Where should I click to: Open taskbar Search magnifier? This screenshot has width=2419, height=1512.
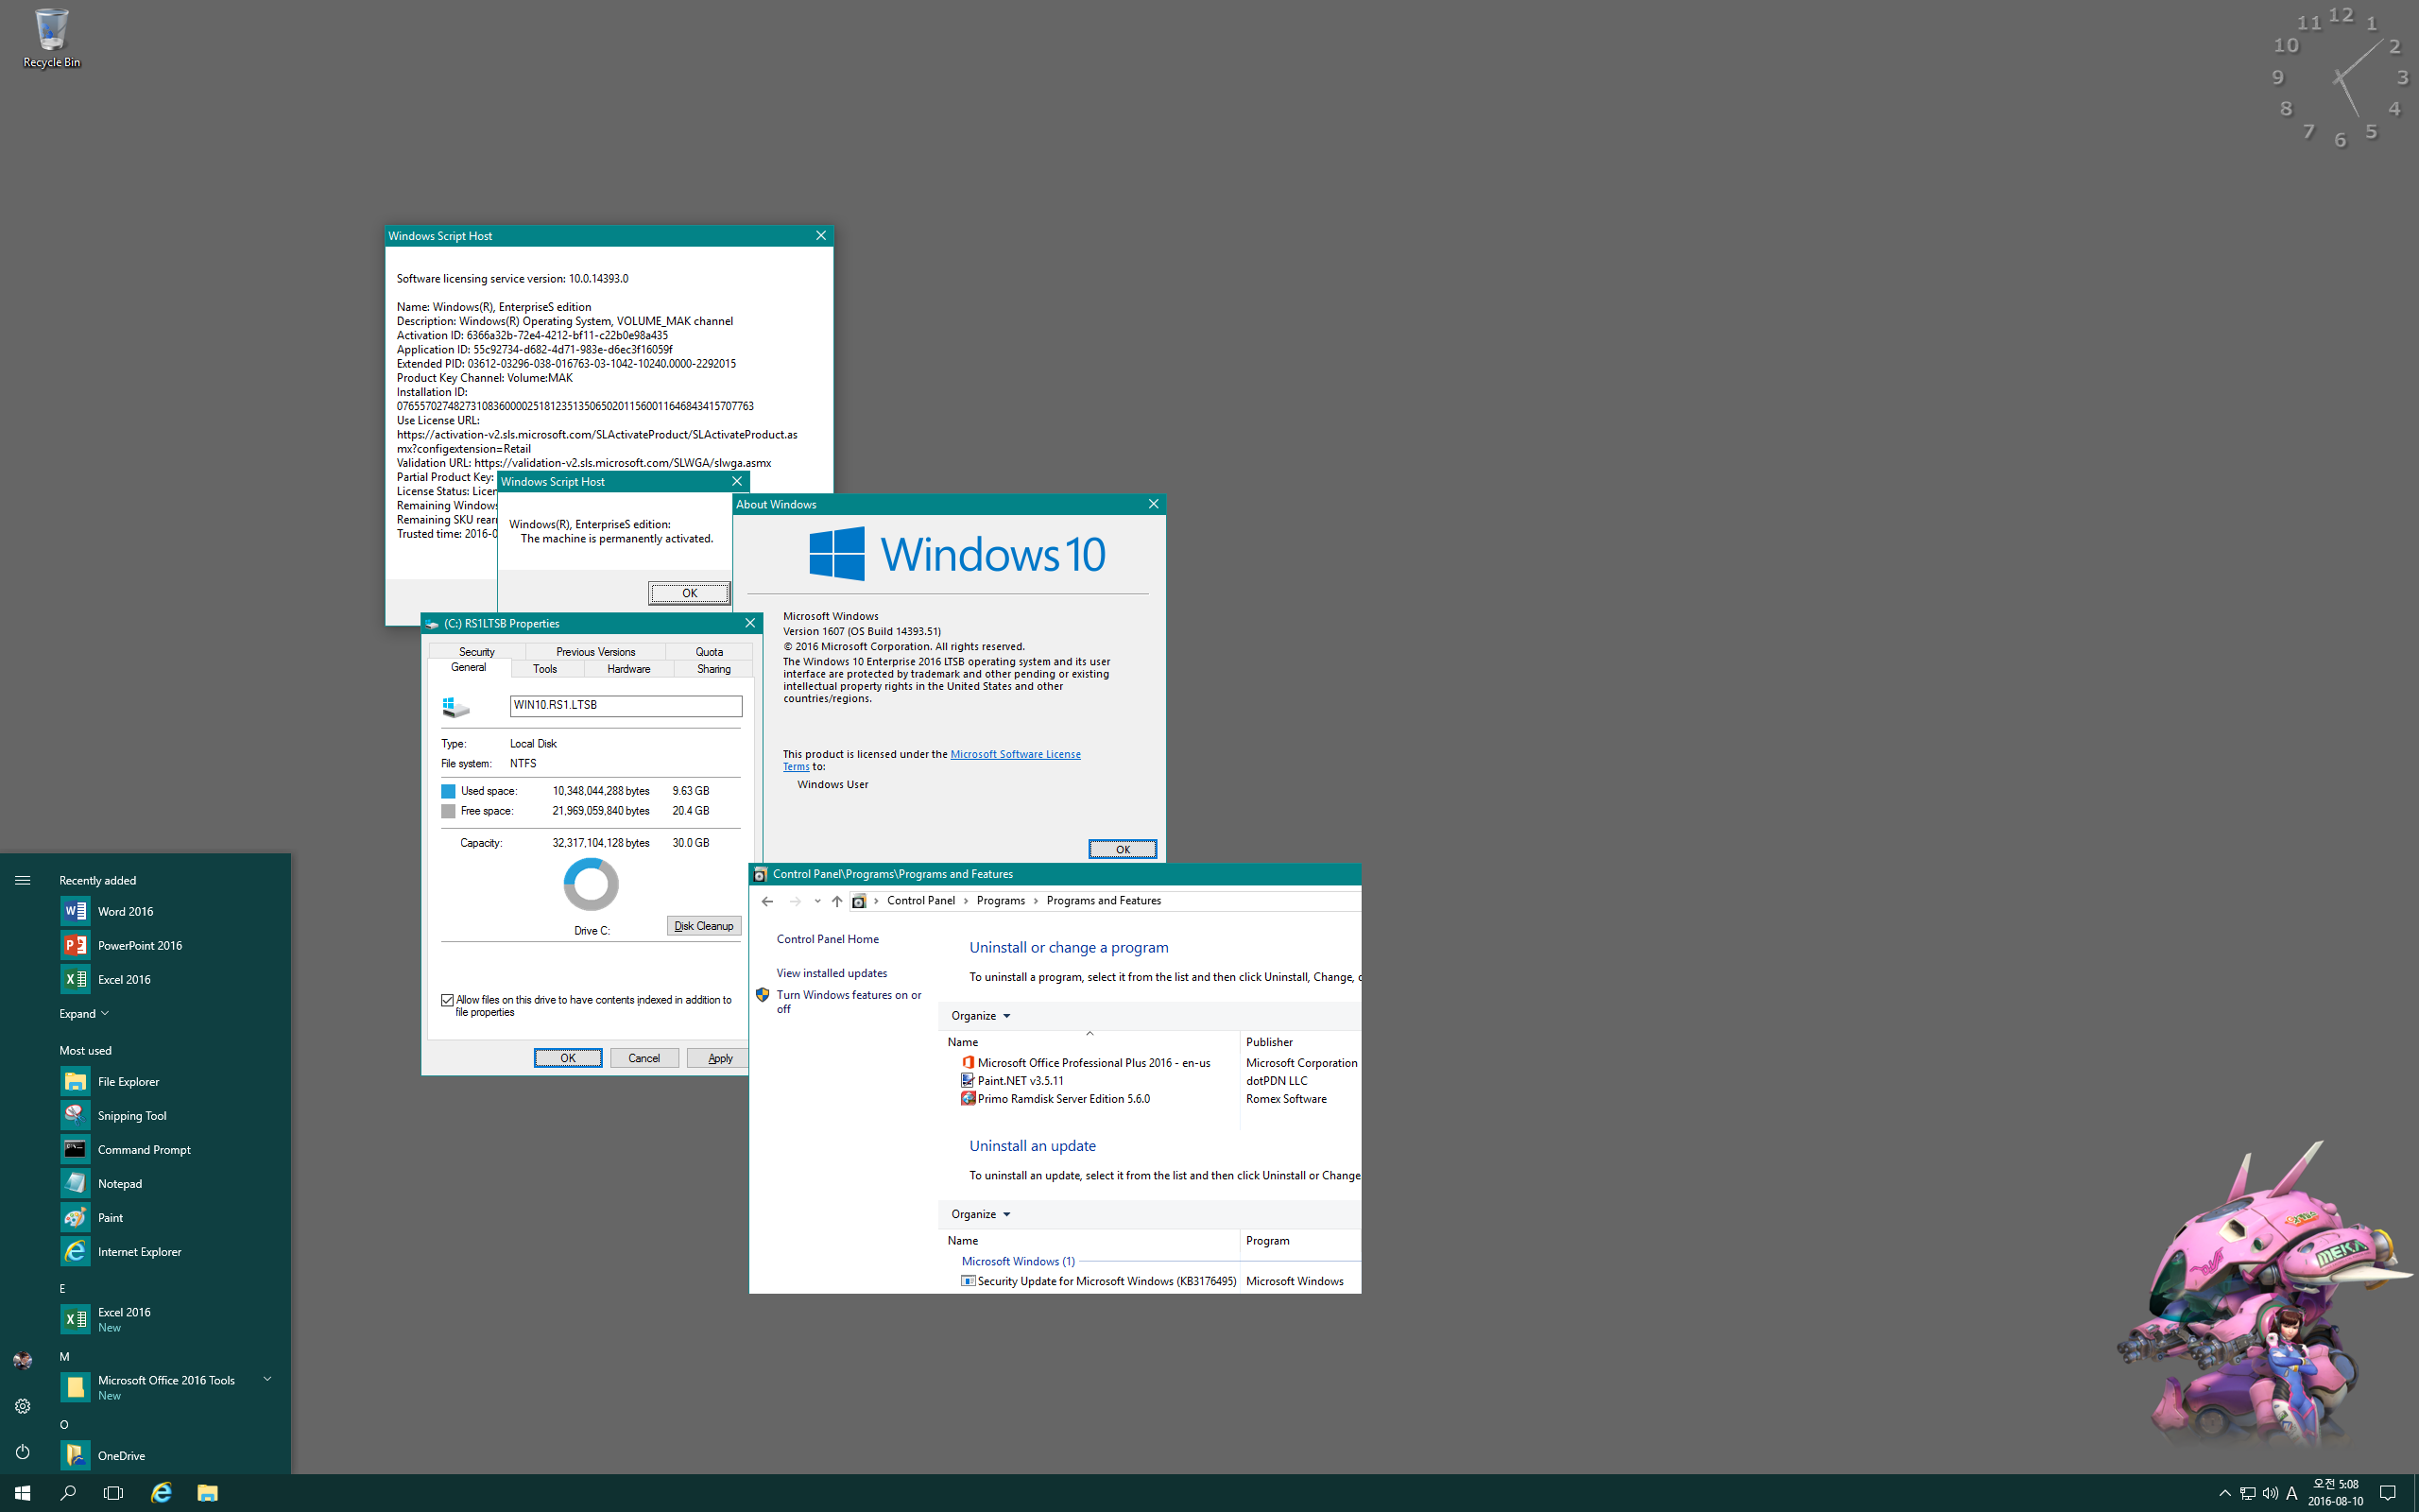(x=68, y=1493)
